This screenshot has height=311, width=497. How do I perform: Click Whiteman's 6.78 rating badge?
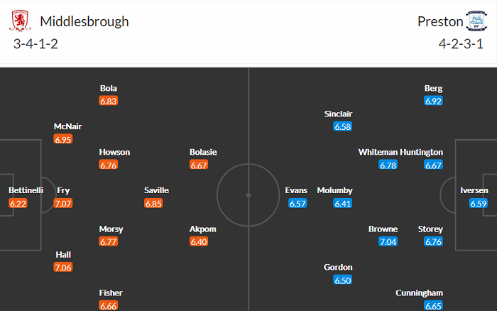pyautogui.click(x=388, y=165)
